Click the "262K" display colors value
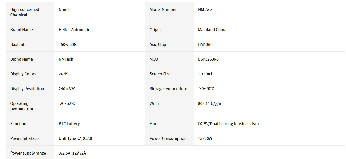Image resolution: width=346 pixels, height=159 pixels. click(63, 74)
